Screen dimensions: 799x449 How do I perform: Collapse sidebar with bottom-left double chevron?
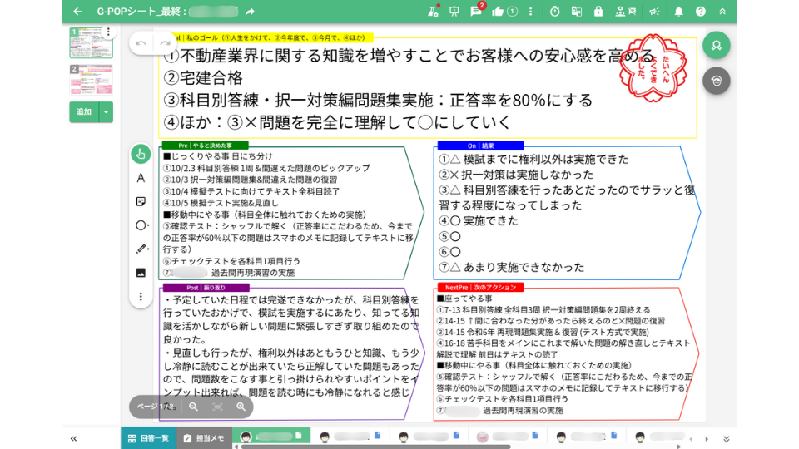pos(73,438)
